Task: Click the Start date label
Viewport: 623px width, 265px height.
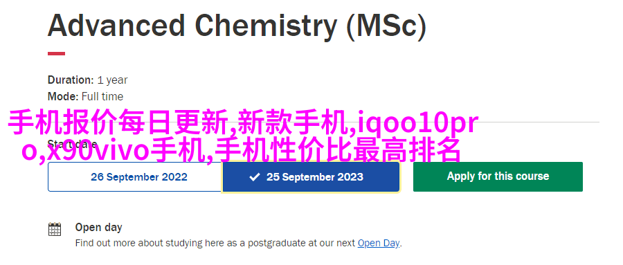Action: pos(72,144)
